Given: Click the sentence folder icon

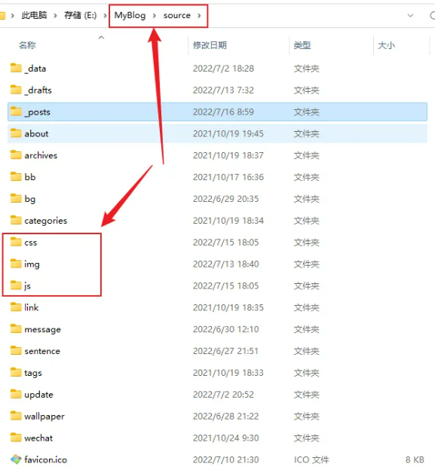Looking at the screenshot, I should coord(16,351).
